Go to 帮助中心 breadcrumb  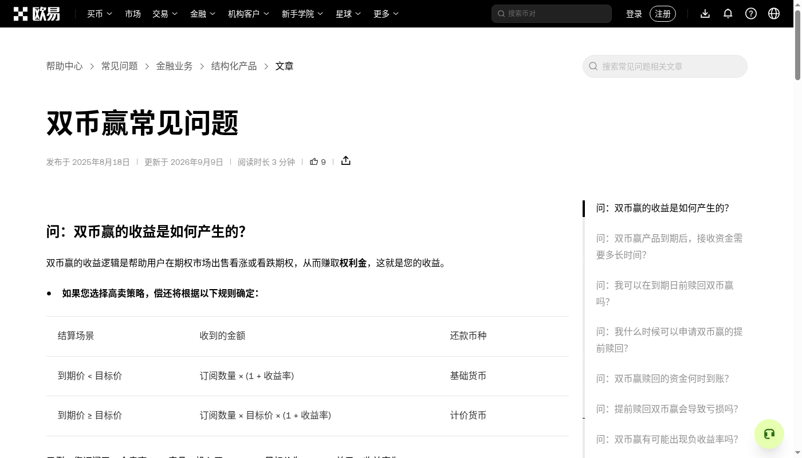coord(65,66)
